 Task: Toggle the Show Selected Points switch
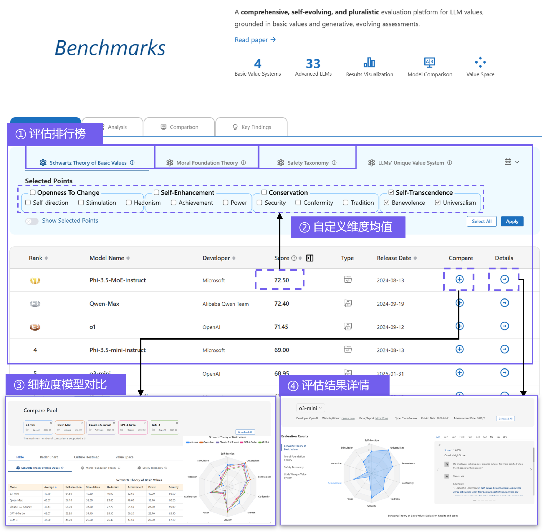[32, 221]
